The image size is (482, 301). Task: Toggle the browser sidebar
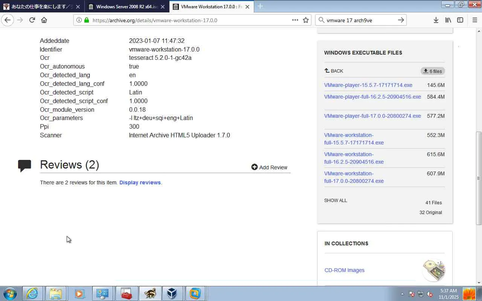point(460,20)
